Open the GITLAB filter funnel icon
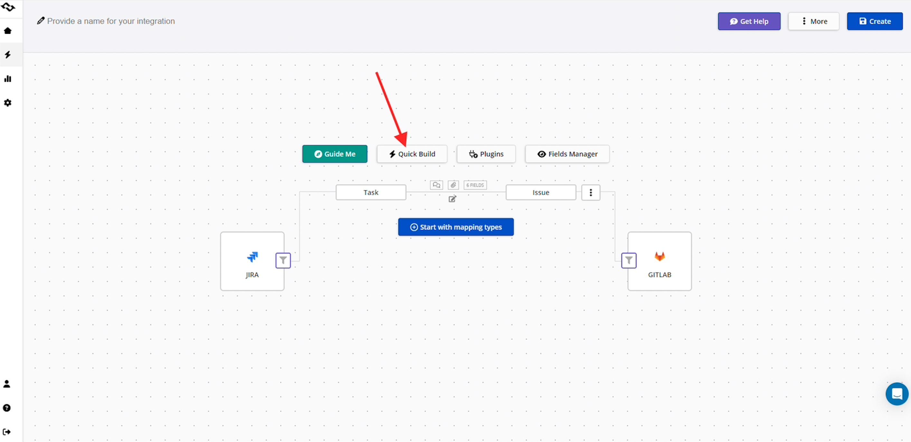This screenshot has width=911, height=442. click(x=628, y=260)
